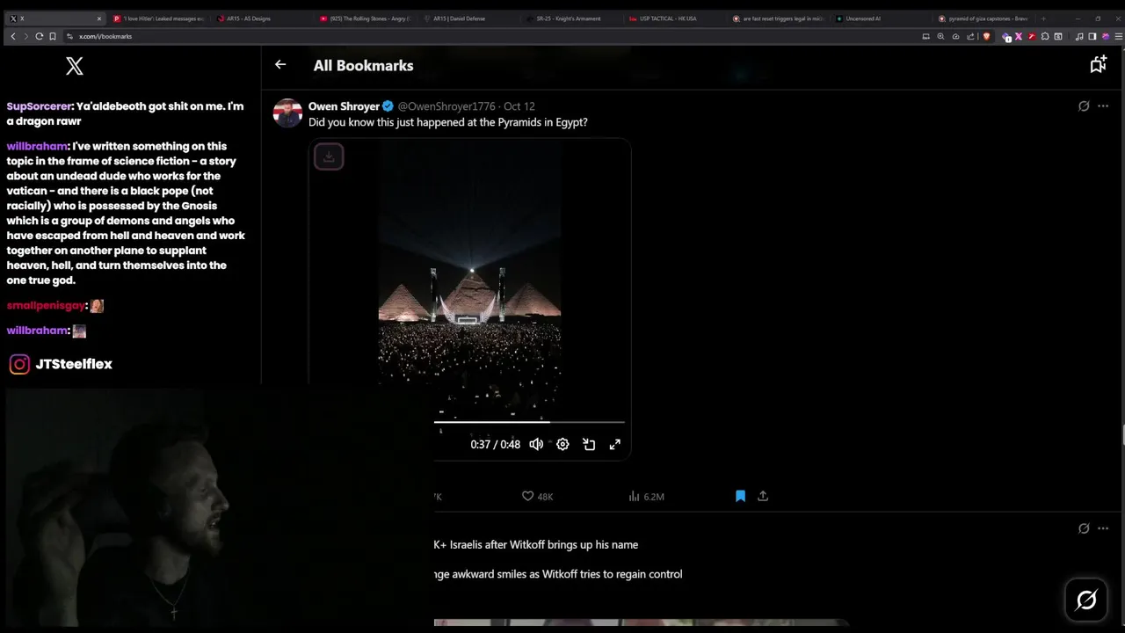Click the @OwenShroyer1776 handle

446,106
